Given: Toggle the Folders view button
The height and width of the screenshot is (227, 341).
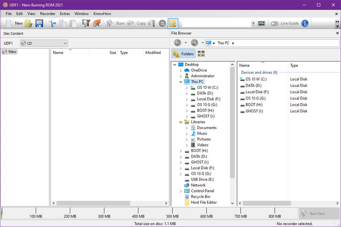Looking at the screenshot, I should tap(183, 54).
